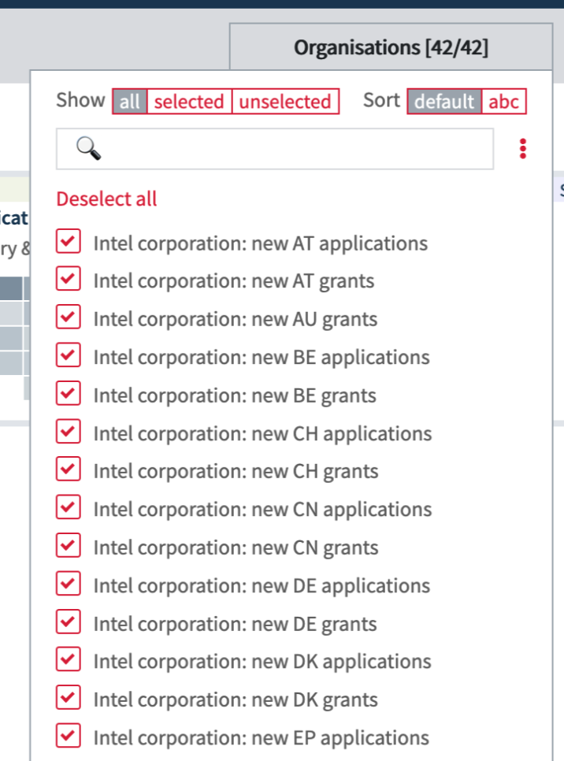Show only selected organisations
The width and height of the screenshot is (564, 761).
click(189, 102)
